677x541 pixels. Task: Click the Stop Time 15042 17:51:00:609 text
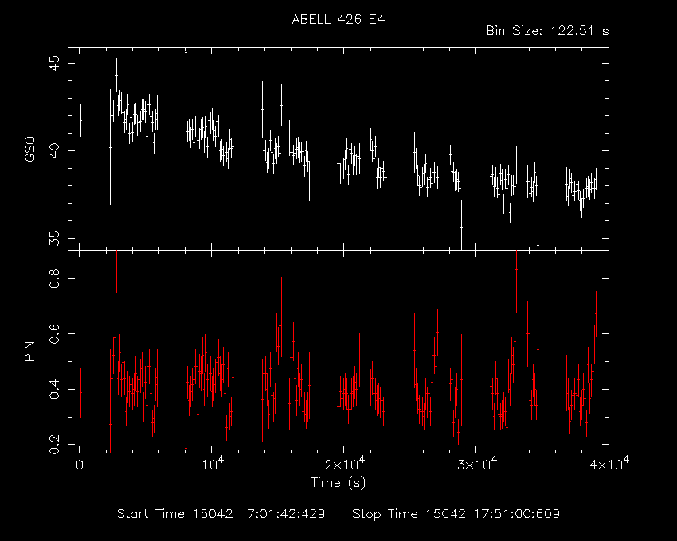(x=456, y=514)
